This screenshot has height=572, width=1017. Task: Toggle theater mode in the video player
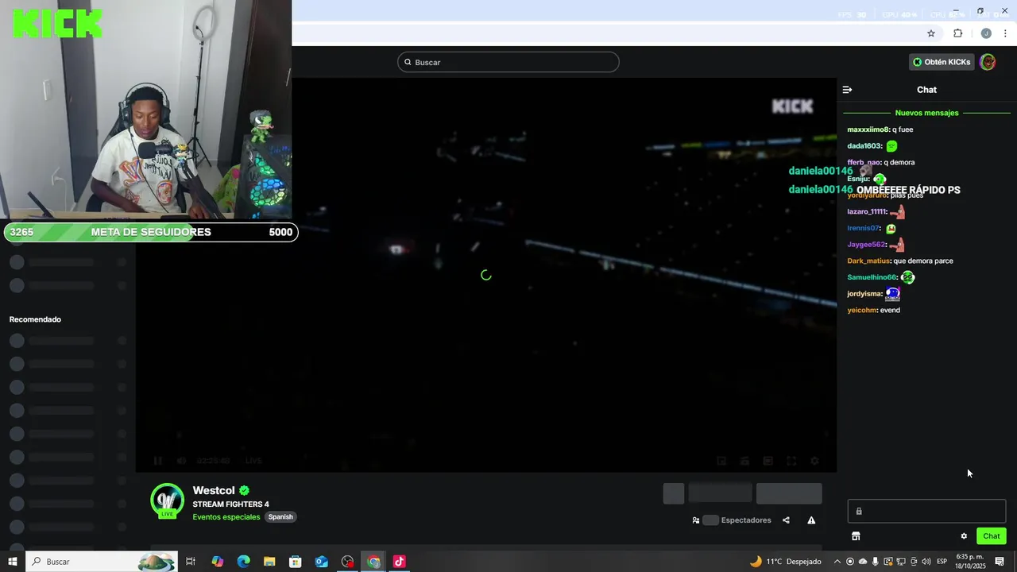pyautogui.click(x=768, y=461)
